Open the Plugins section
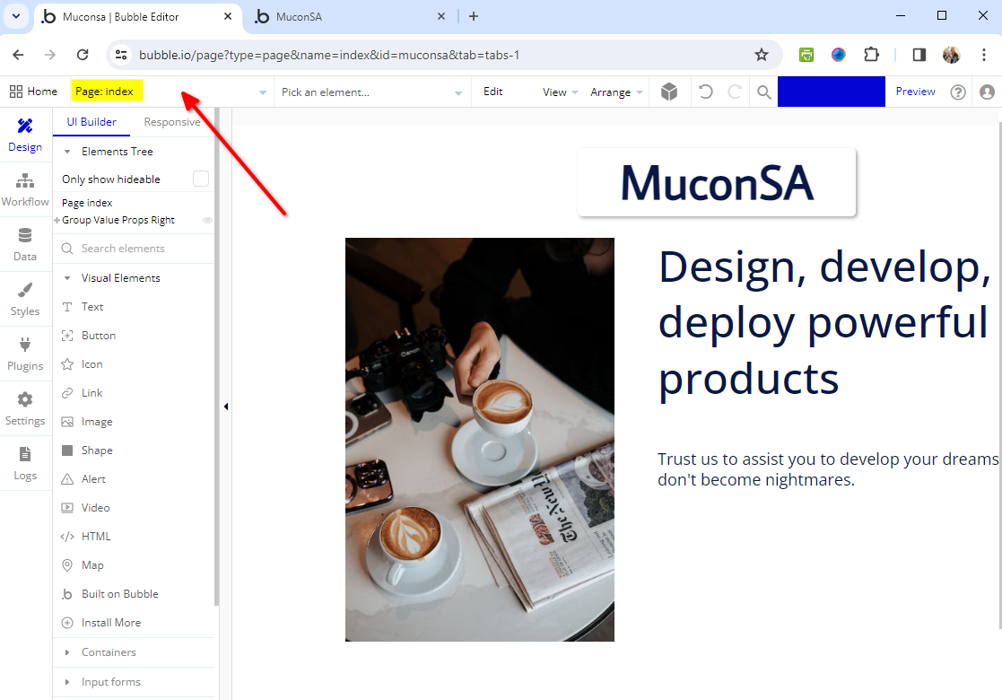This screenshot has height=700, width=1002. pos(25,354)
